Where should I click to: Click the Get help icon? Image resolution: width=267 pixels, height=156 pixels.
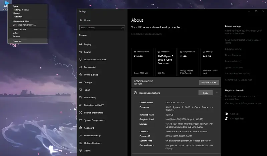point(227,114)
